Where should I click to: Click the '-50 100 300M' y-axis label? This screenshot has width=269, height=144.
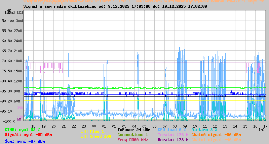pos(11,21)
